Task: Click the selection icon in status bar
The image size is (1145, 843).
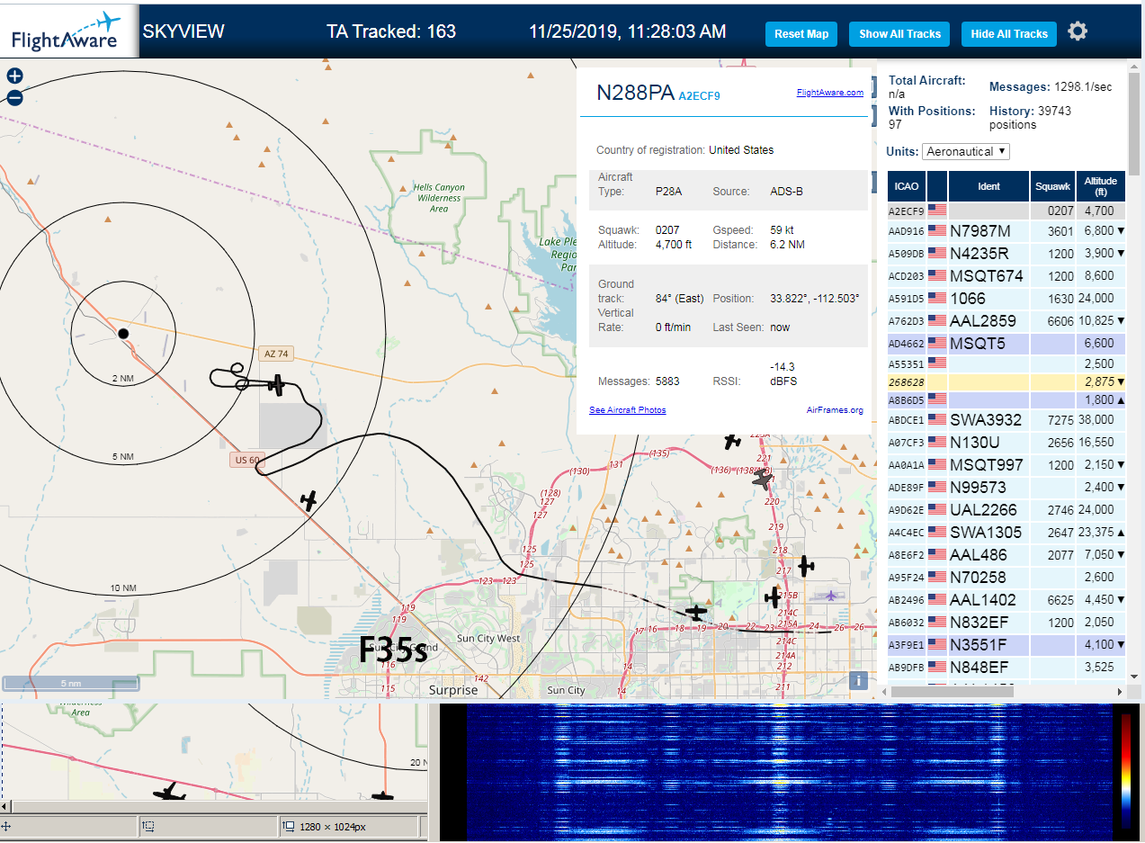Action: tap(148, 826)
